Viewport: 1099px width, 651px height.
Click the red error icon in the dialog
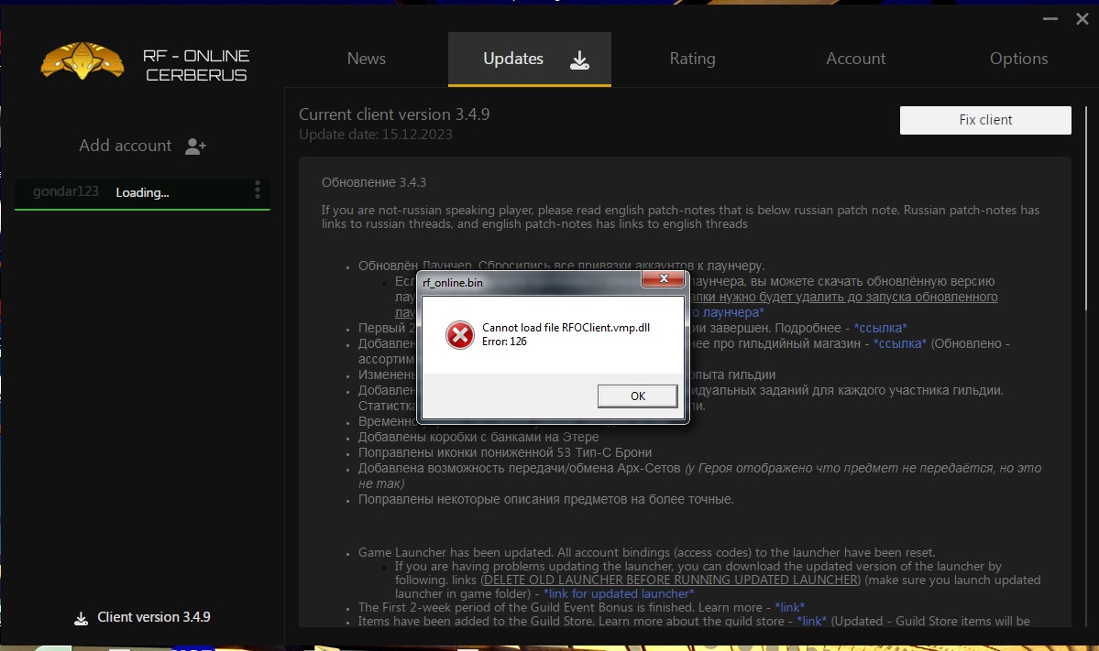coord(460,334)
